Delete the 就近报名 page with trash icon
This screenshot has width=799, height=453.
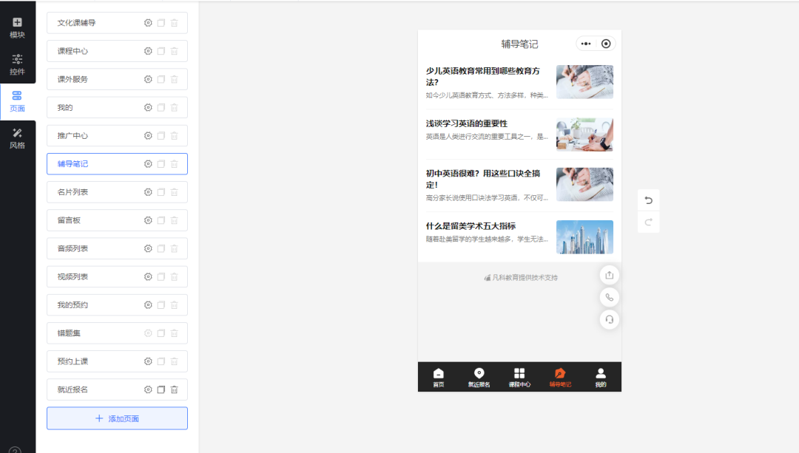tap(175, 389)
